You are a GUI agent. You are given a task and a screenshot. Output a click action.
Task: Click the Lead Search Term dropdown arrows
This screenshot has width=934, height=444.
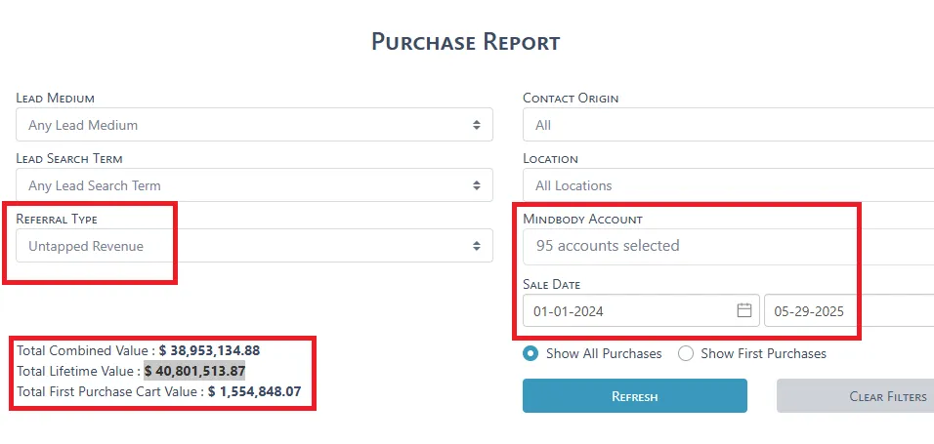pyautogui.click(x=477, y=185)
